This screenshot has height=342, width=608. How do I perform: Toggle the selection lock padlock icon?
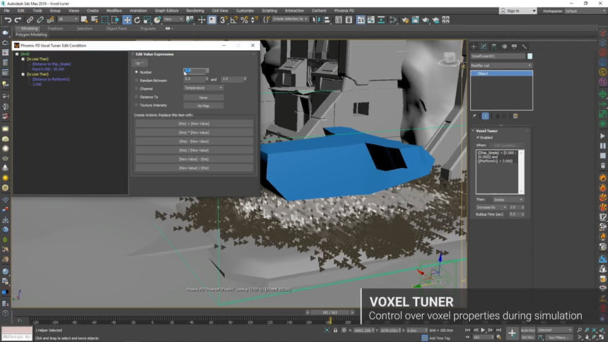click(x=335, y=330)
